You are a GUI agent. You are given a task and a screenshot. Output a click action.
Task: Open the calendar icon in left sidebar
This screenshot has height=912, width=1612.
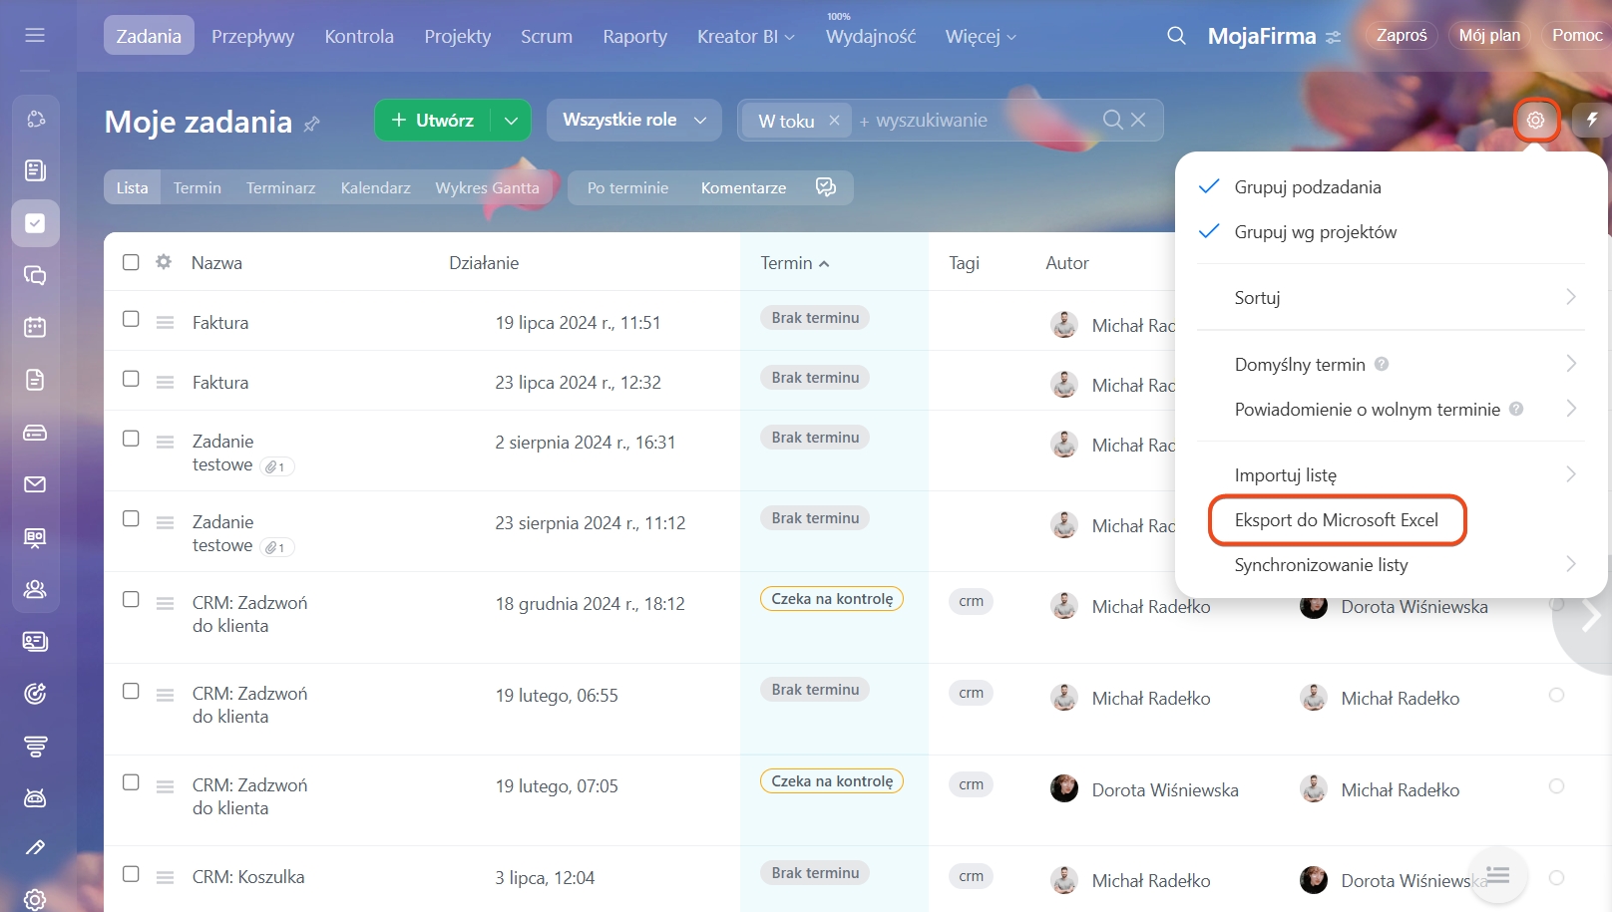coord(35,327)
